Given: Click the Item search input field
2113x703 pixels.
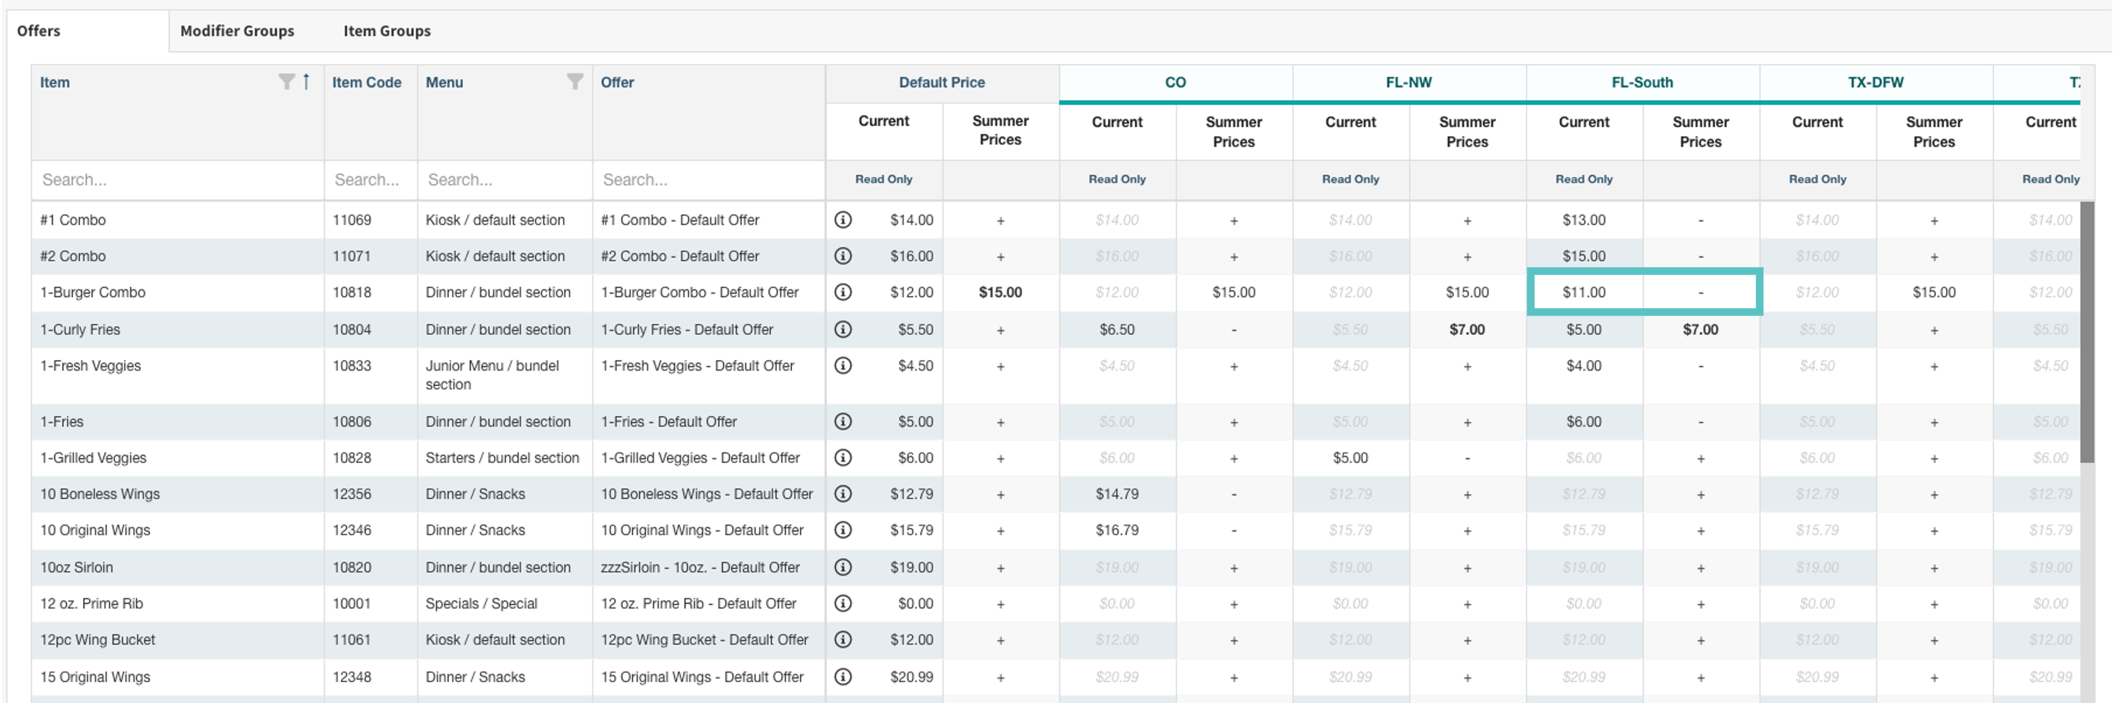Looking at the screenshot, I should 177,180.
